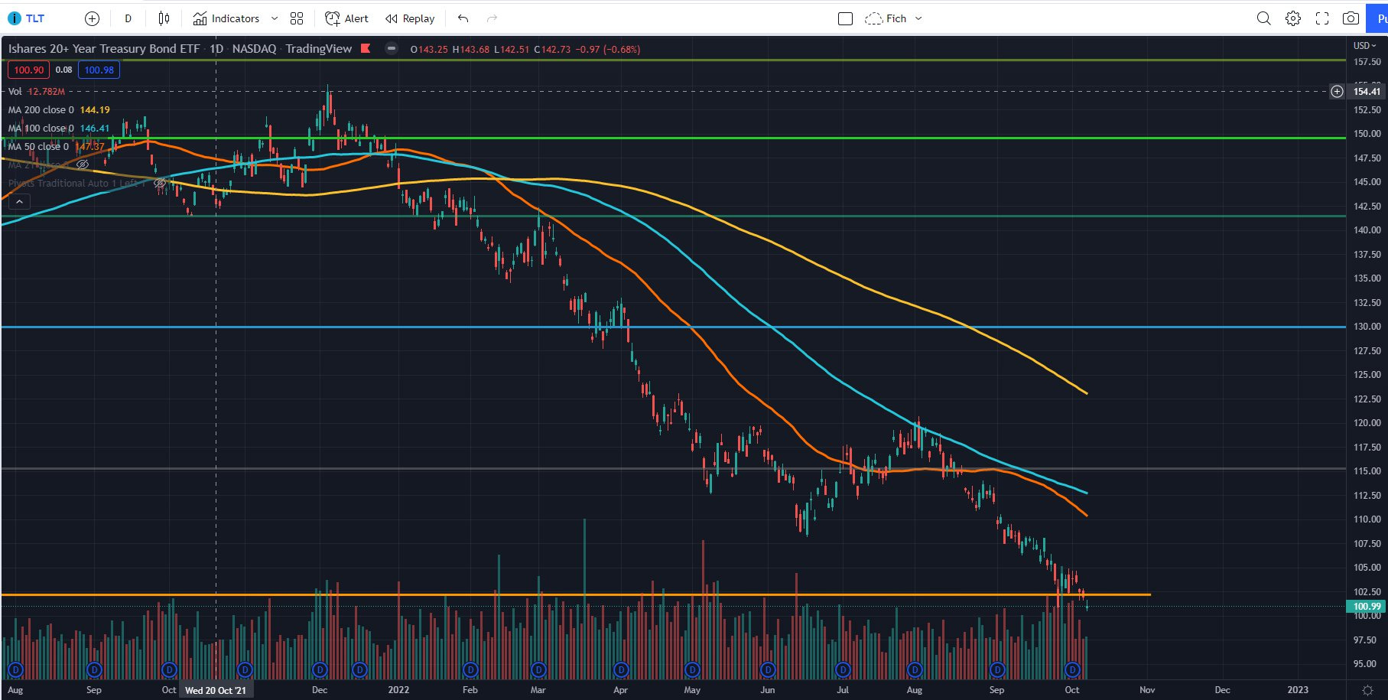This screenshot has height=700, width=1388.
Task: Select the blue horizontal line at 130.00
Action: tap(673, 327)
